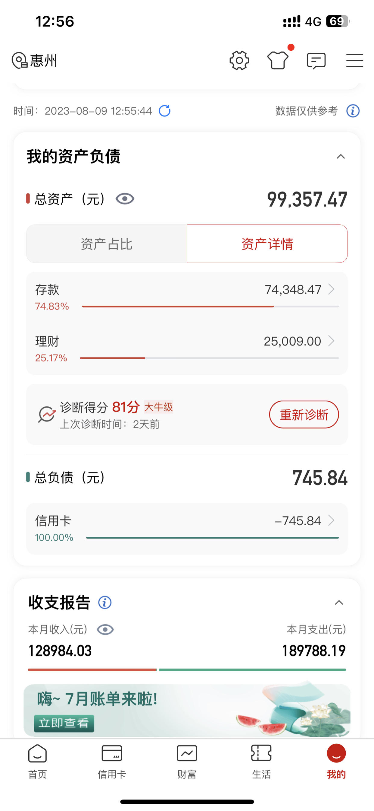This screenshot has width=374, height=811.
Task: Tap the 重新诊断 button
Action: click(304, 415)
